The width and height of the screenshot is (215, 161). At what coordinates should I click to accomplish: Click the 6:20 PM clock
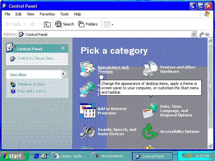pos(203,156)
